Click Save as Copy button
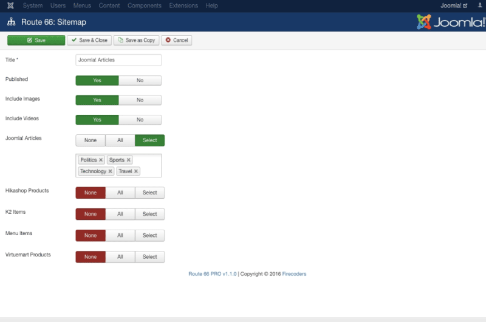The height and width of the screenshot is (322, 486). click(x=136, y=40)
